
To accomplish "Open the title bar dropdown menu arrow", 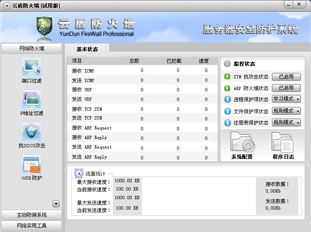I will click(7, 6).
